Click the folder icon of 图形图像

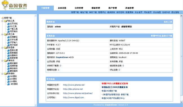[5, 48]
